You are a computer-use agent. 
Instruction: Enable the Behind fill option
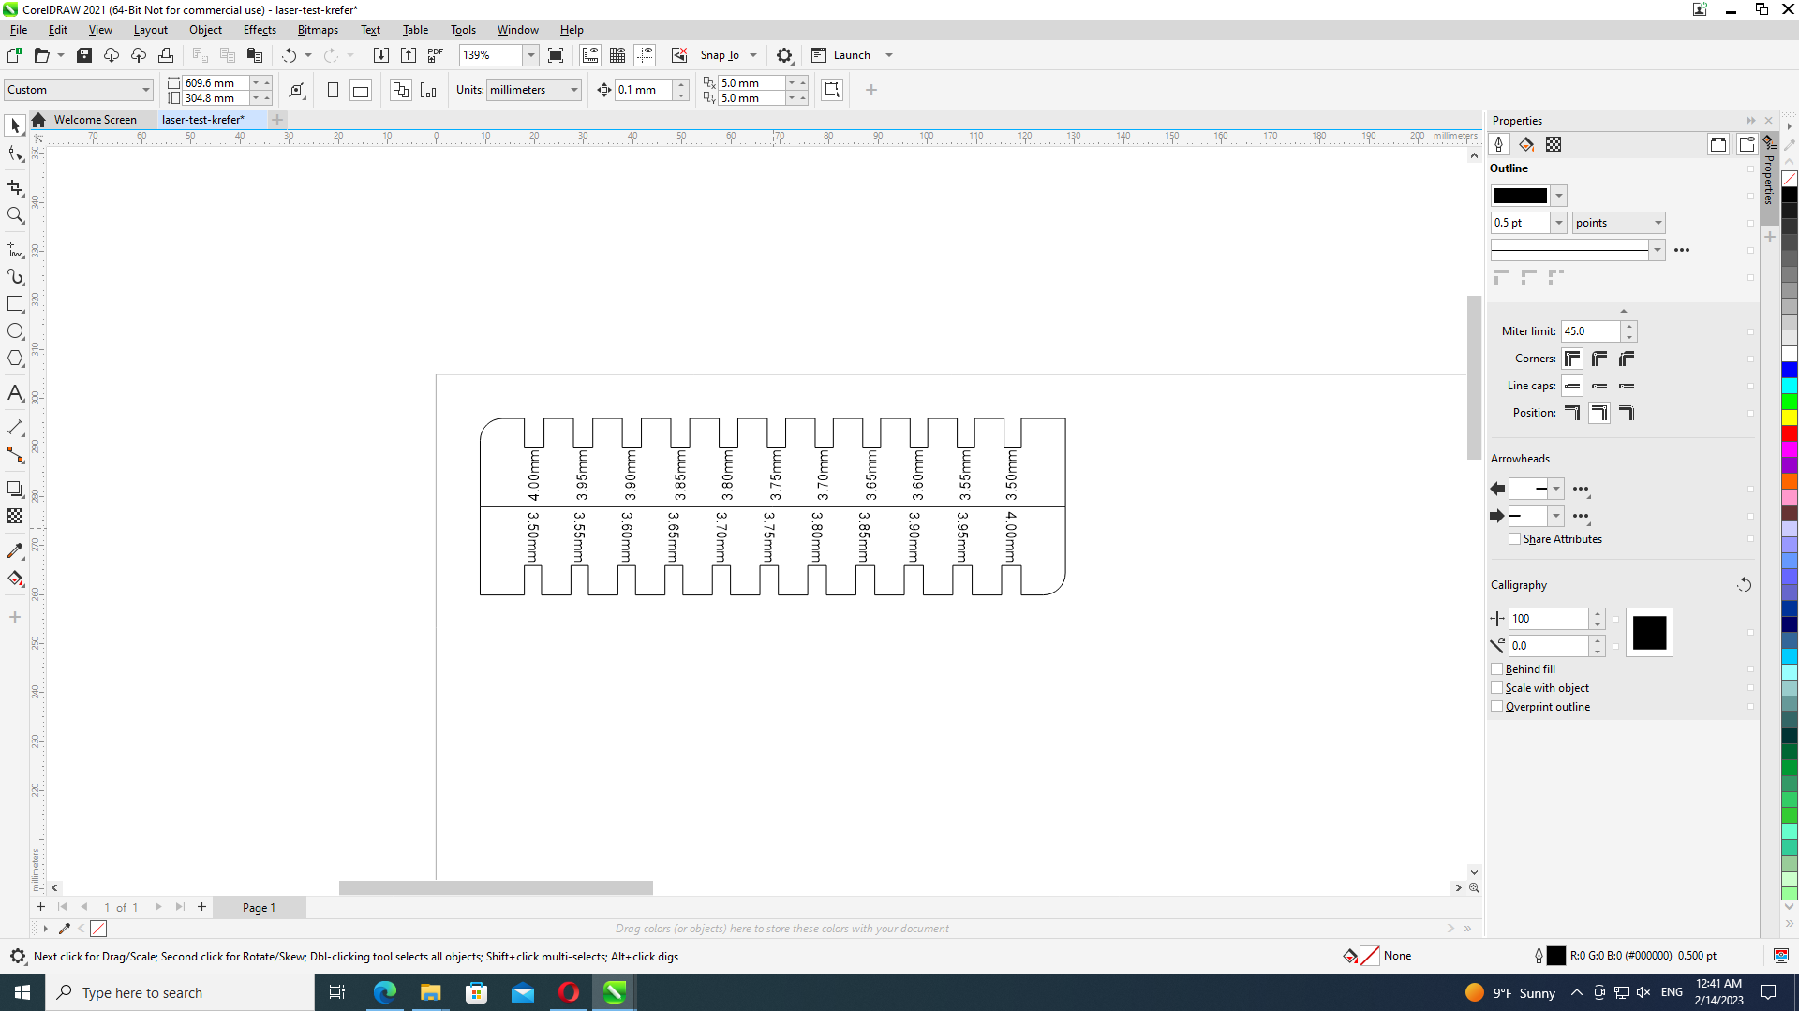1497,668
